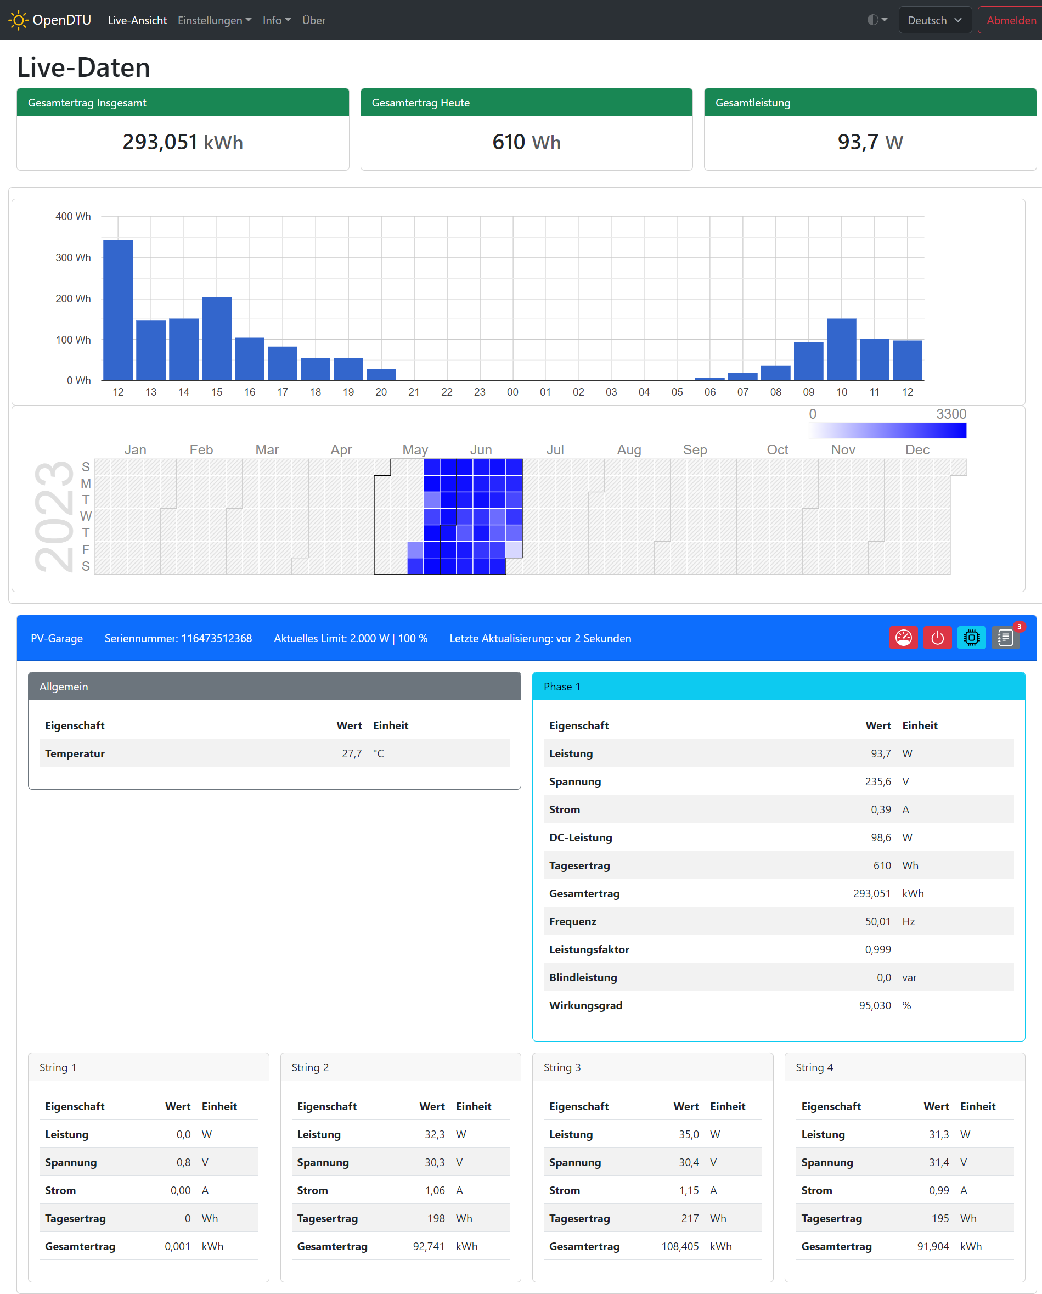Open the Deutsch language selector
Viewport: 1042px width, 1294px height.
pyautogui.click(x=934, y=20)
